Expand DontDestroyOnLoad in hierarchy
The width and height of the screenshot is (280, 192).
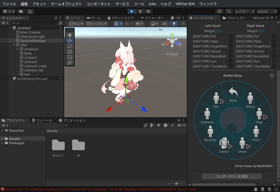(x=10, y=78)
